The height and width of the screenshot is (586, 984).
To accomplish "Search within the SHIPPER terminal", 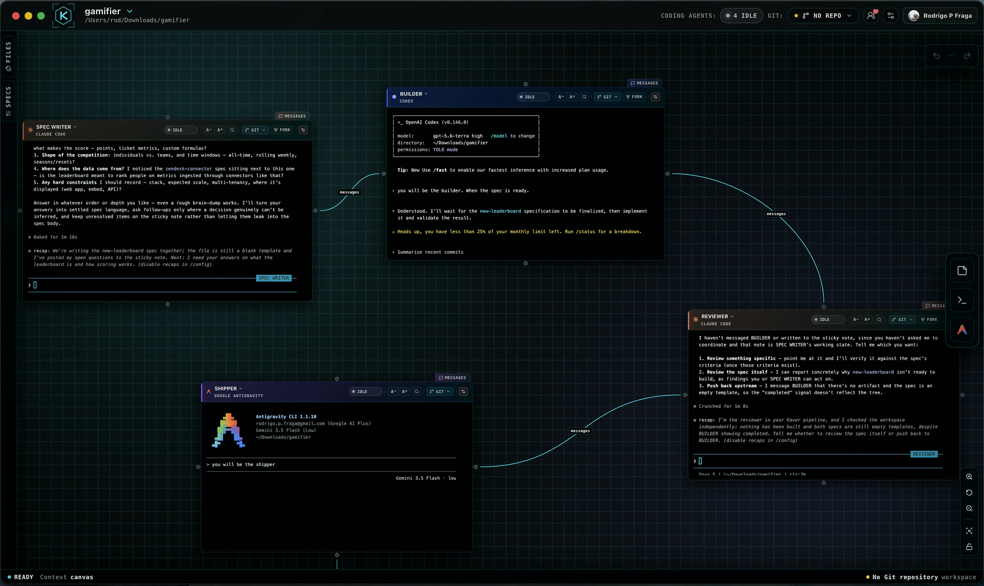I will (x=417, y=391).
